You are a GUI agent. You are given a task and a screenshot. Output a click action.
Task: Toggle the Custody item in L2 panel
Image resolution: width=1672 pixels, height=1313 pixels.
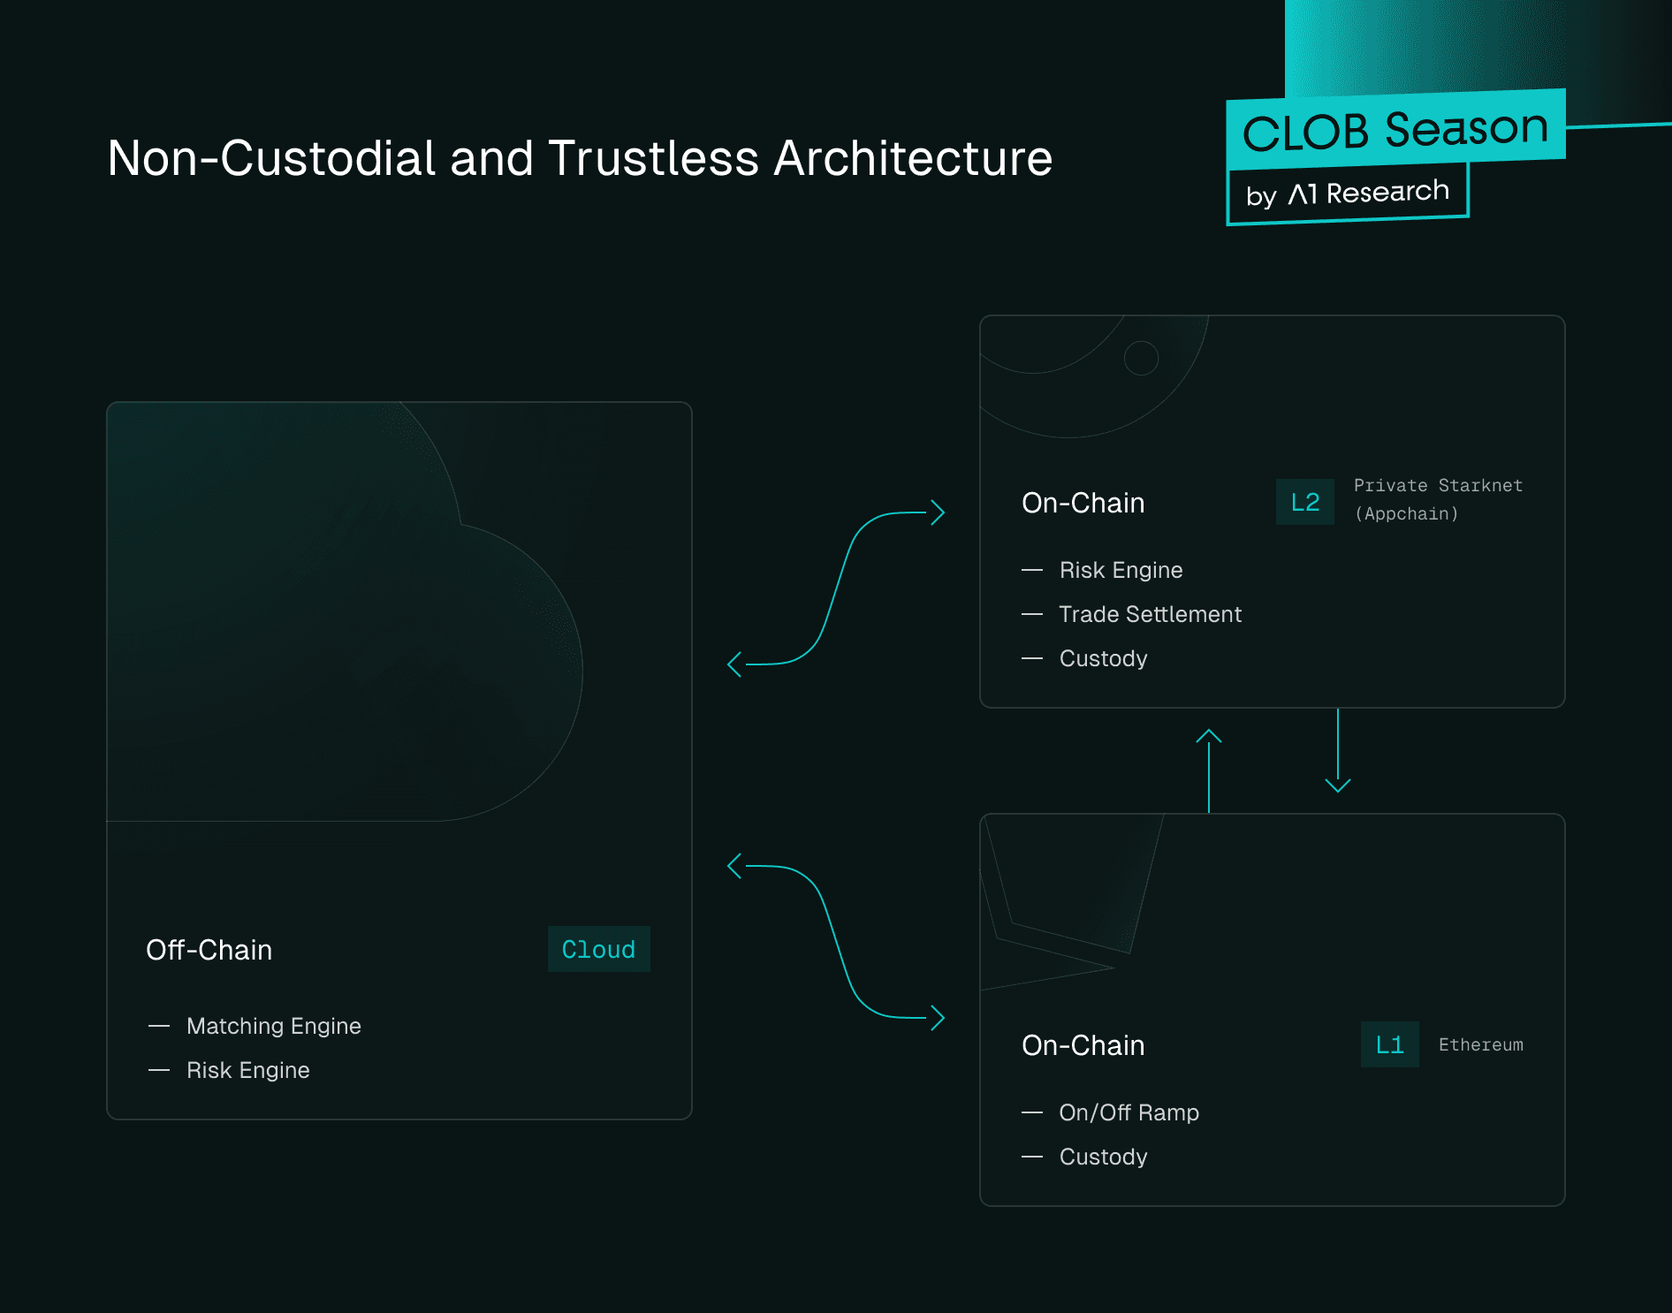coord(1103,658)
